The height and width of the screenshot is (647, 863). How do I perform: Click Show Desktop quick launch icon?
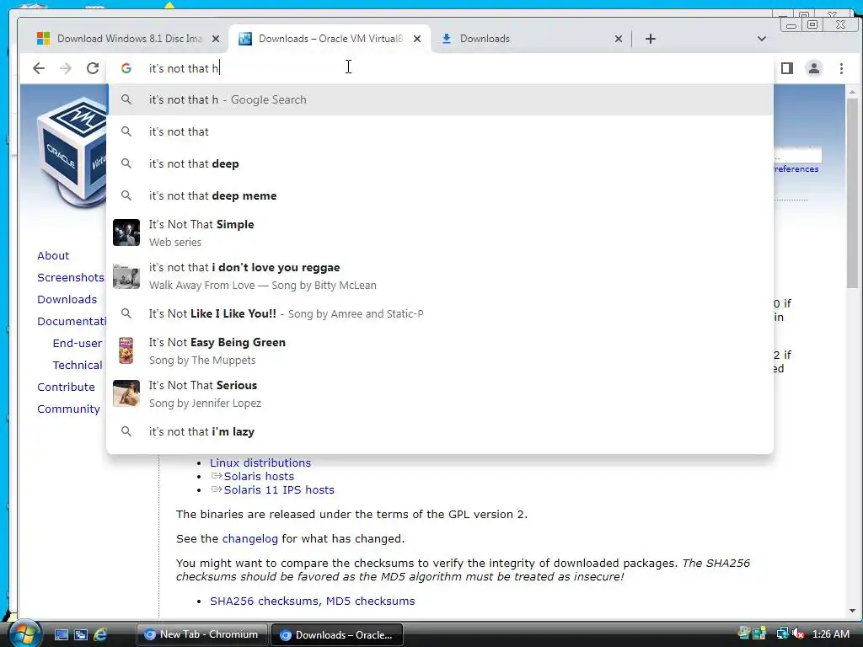pos(61,635)
